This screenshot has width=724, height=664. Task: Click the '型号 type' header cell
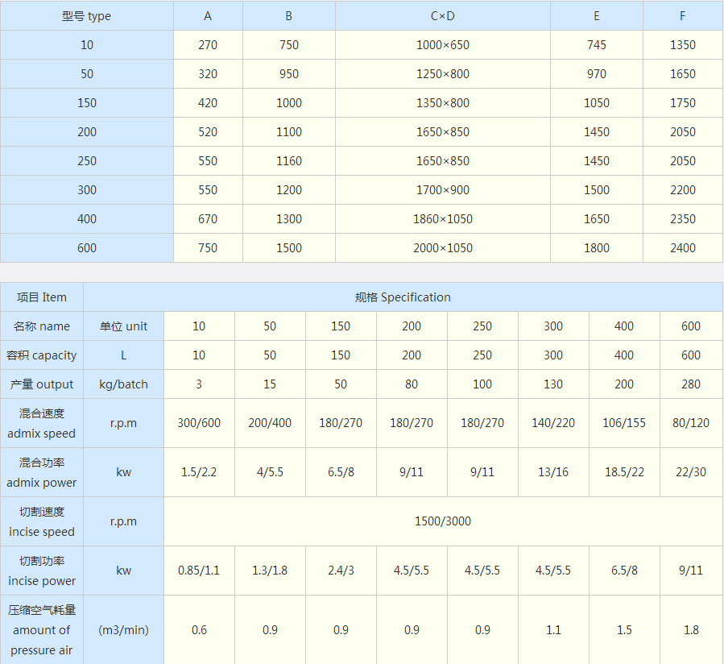click(x=86, y=16)
